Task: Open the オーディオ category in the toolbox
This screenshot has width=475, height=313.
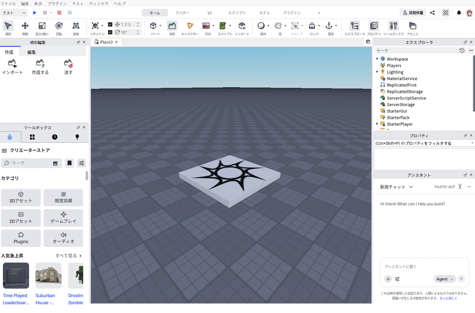Action: [x=63, y=238]
